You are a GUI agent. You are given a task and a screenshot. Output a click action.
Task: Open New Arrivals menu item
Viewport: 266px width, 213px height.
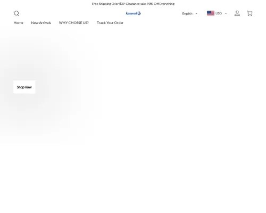click(x=41, y=23)
